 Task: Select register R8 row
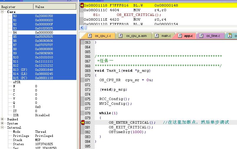[x=44, y=49]
